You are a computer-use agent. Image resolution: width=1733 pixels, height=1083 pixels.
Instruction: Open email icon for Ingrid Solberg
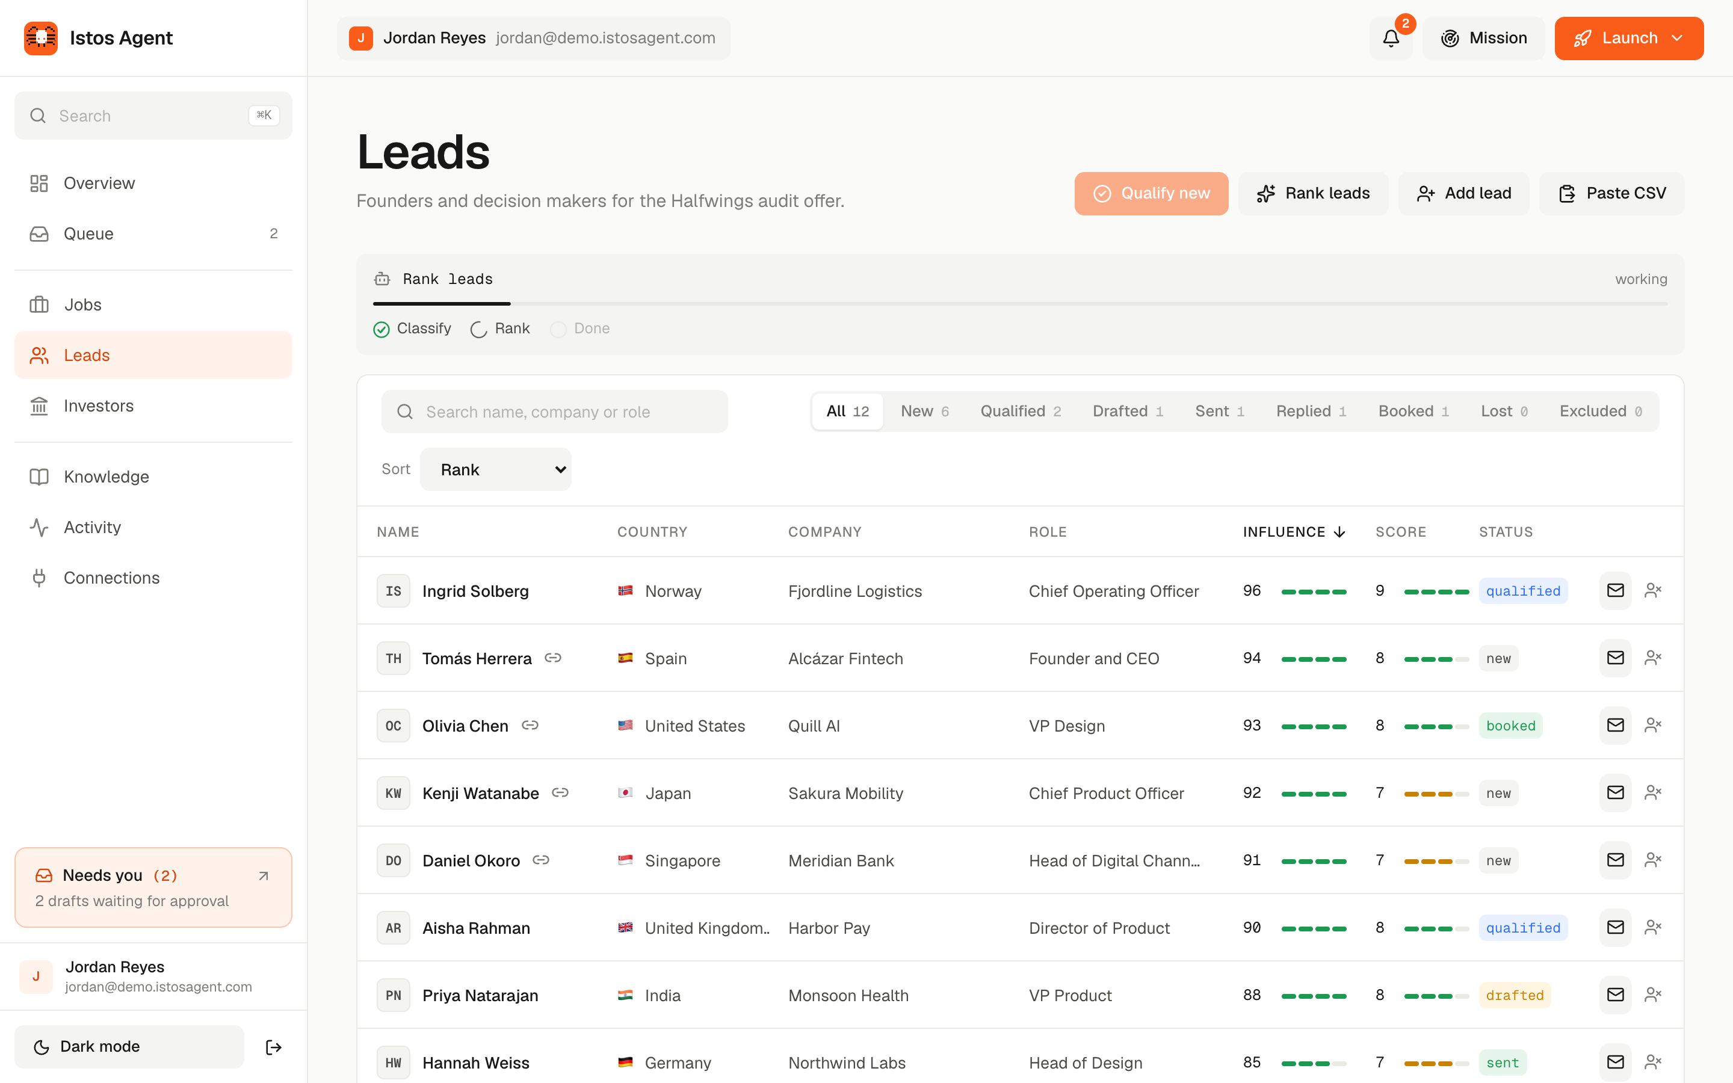pyautogui.click(x=1615, y=590)
